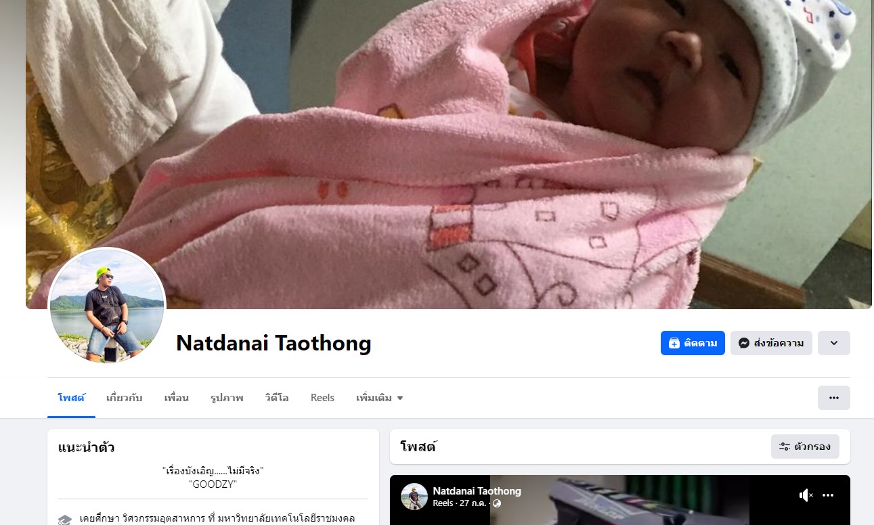The width and height of the screenshot is (874, 525).
Task: Click Natdanai Taothong name on reel post
Action: [x=477, y=491]
